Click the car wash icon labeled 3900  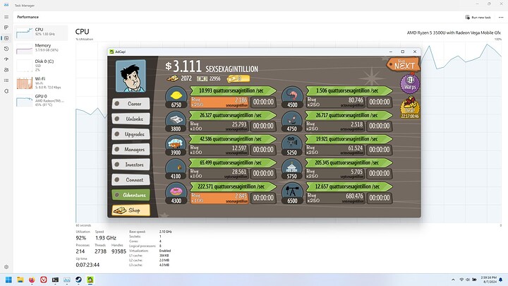tap(176, 145)
